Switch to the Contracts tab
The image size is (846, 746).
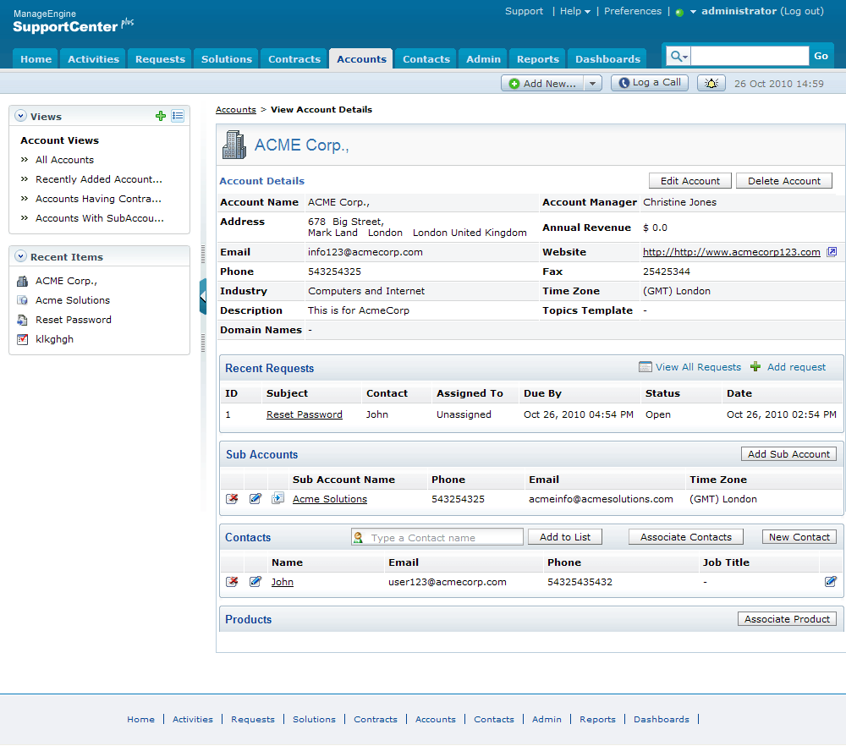(x=294, y=59)
